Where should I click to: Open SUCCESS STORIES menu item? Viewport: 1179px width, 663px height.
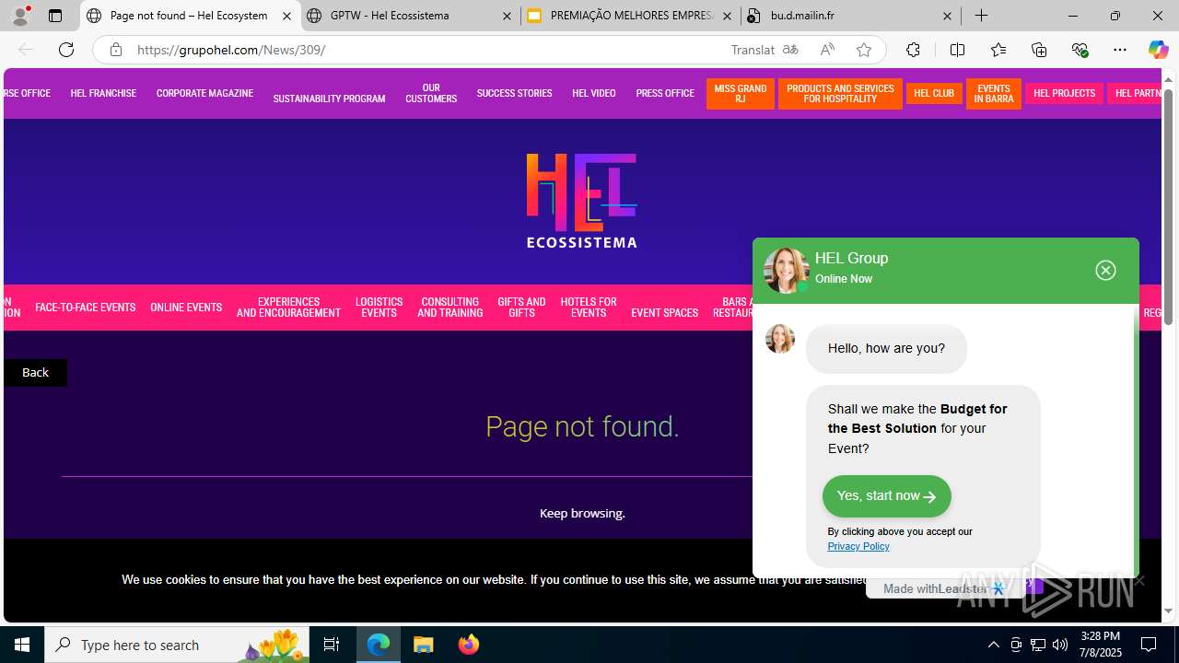click(514, 93)
